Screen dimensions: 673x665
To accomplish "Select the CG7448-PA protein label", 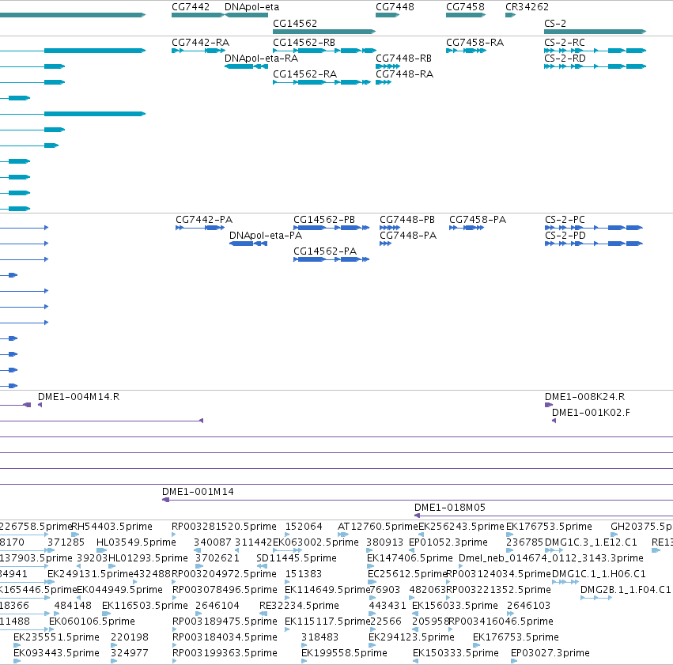I will (408, 236).
